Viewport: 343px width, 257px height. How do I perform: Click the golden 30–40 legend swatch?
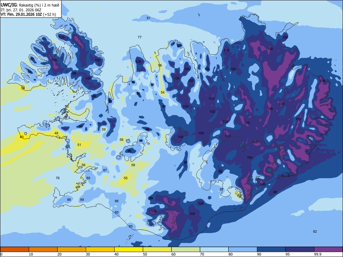pos(100,249)
